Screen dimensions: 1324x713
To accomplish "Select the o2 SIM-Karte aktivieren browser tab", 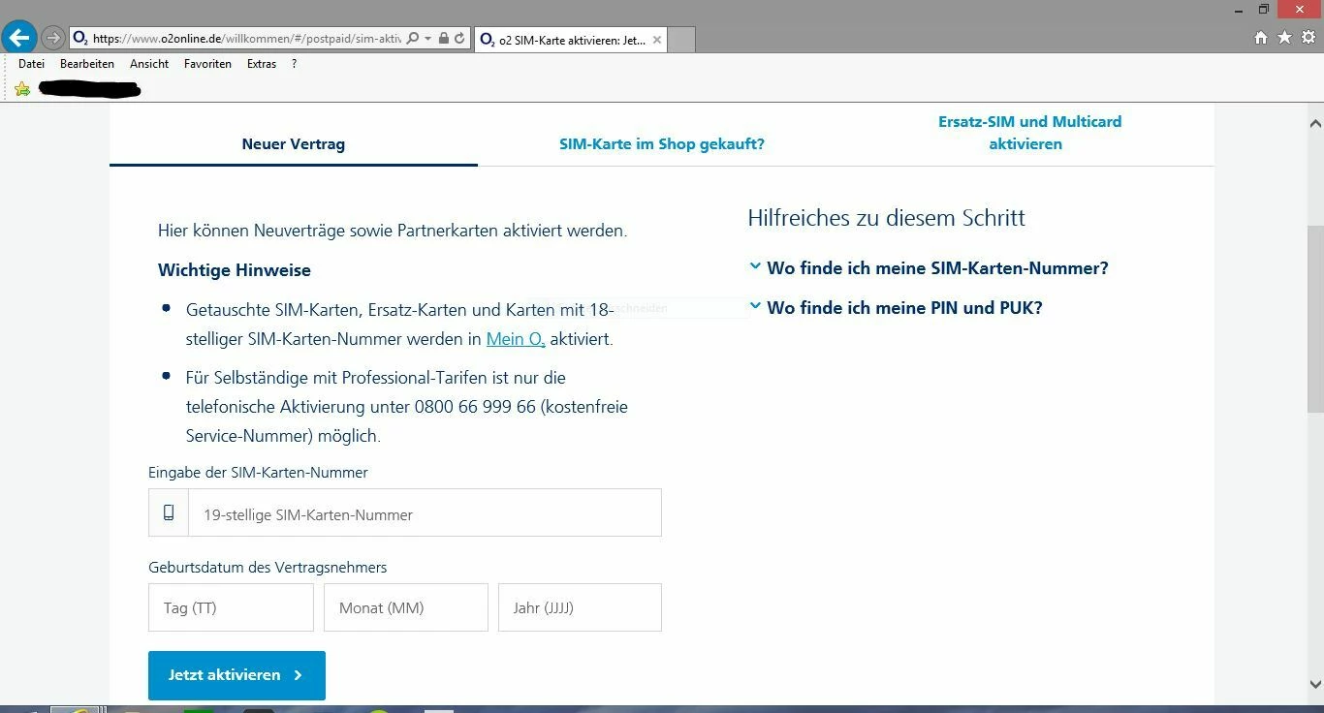I will point(571,40).
